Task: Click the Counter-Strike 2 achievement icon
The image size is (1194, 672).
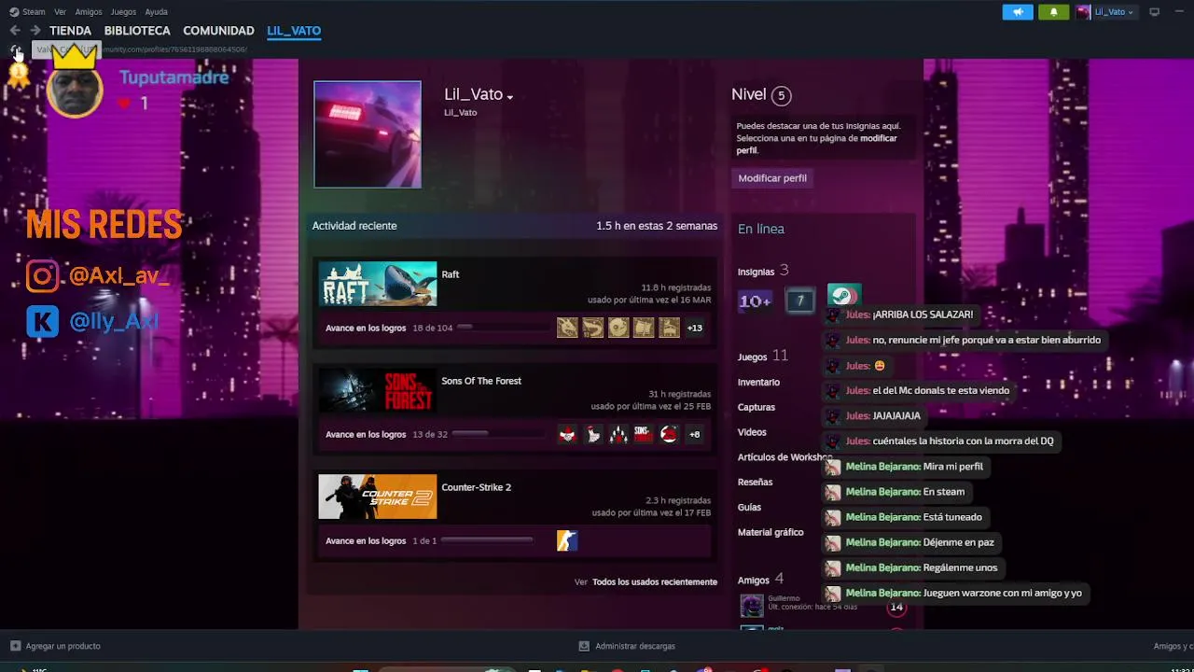Action: coord(567,540)
